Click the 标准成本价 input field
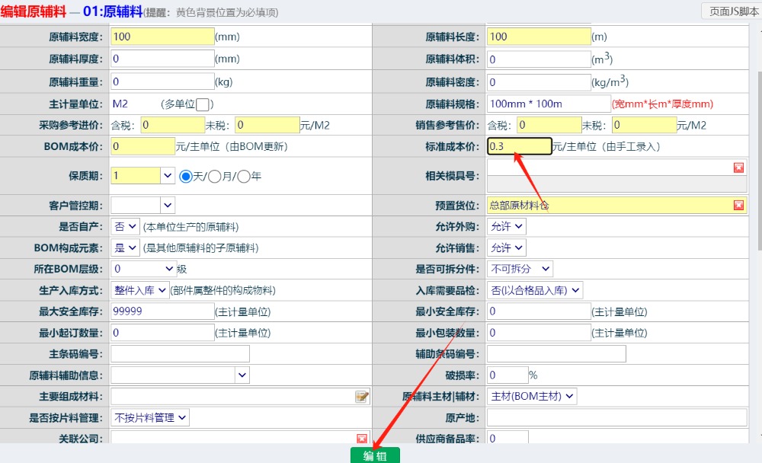 point(519,146)
